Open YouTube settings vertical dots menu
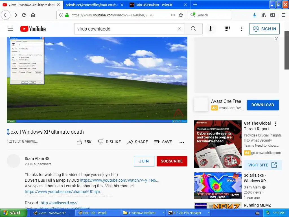The height and width of the screenshot is (217, 289). [241, 29]
